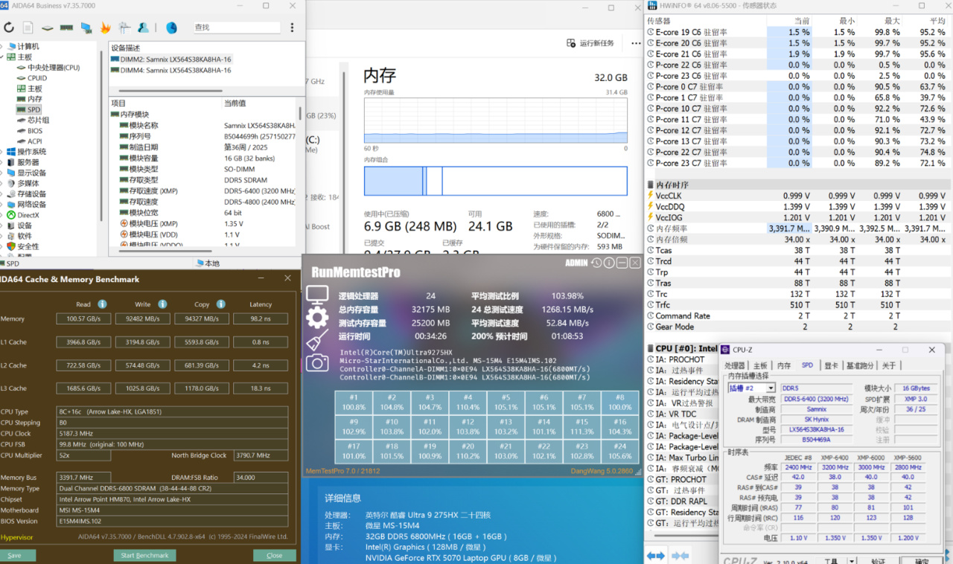
Task: Click the RunMemtestPro history clock icon
Action: click(596, 263)
